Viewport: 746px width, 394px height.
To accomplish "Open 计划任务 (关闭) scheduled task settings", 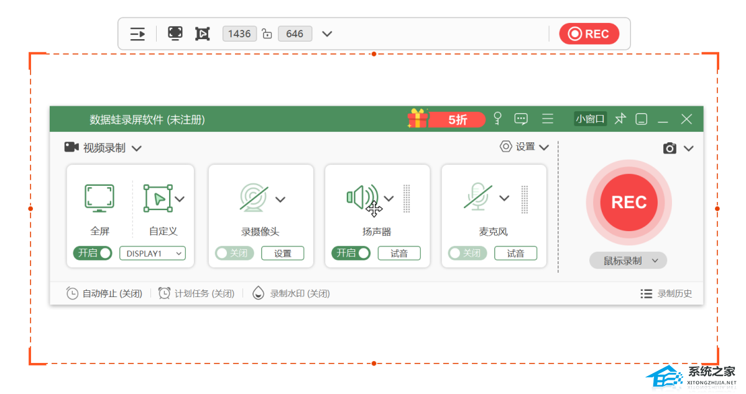I will tap(196, 293).
